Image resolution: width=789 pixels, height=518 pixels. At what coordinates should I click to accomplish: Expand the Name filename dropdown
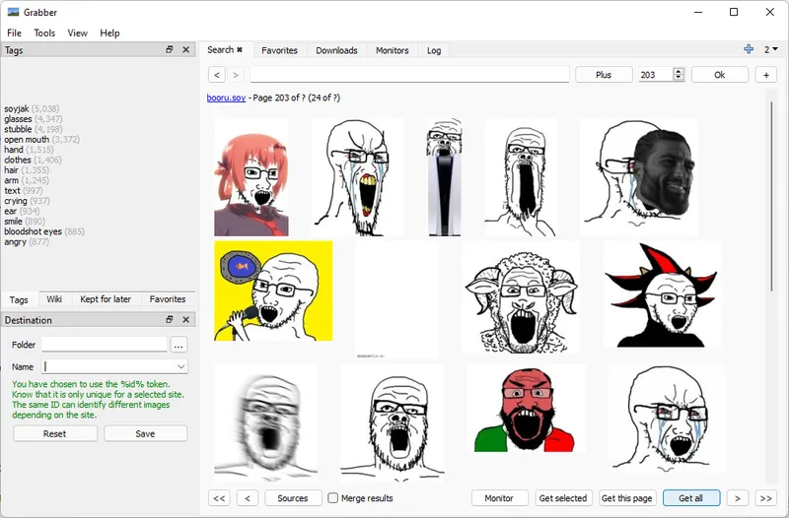180,366
